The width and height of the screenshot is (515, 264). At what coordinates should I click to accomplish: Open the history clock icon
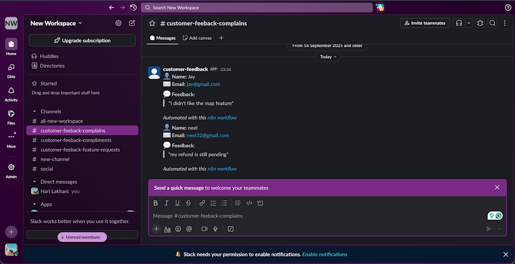(x=133, y=7)
